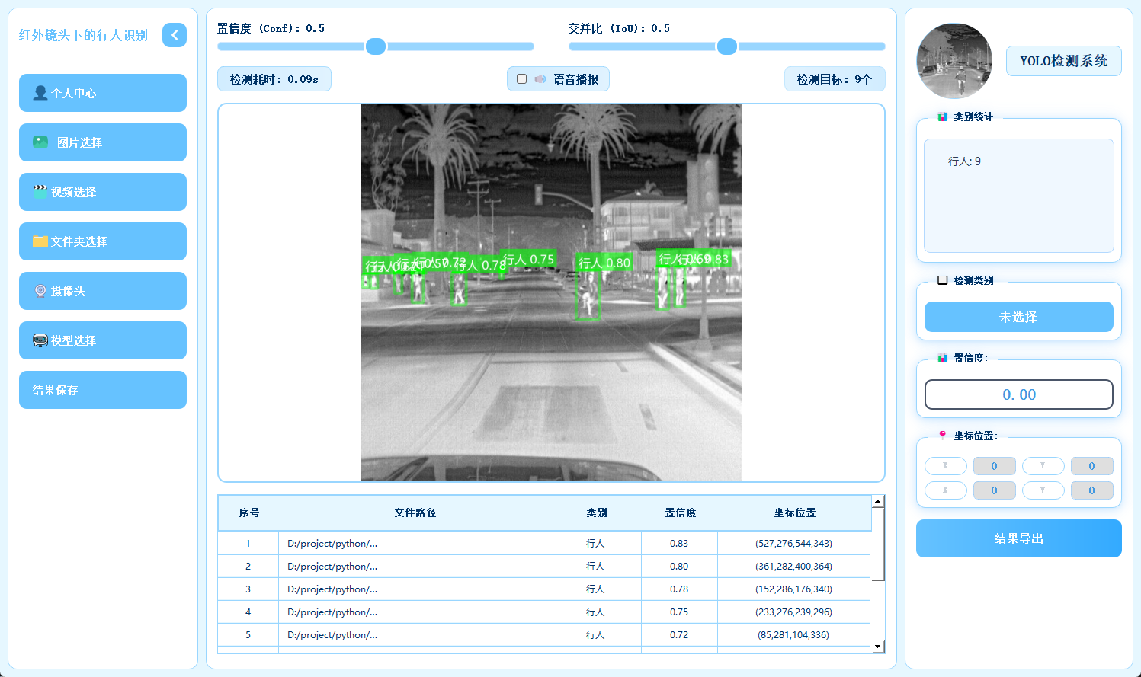
Task: Click the detected infrared image preview
Action: 551,293
